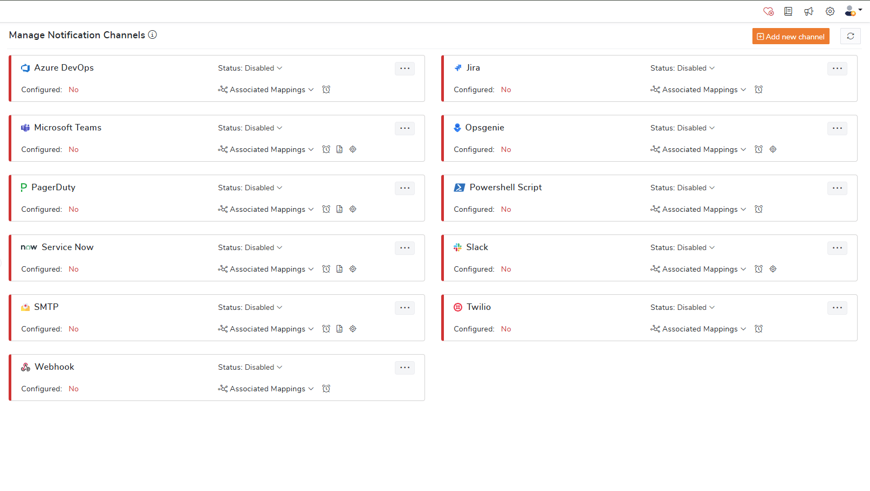Click the target icon for Service Now

click(353, 269)
